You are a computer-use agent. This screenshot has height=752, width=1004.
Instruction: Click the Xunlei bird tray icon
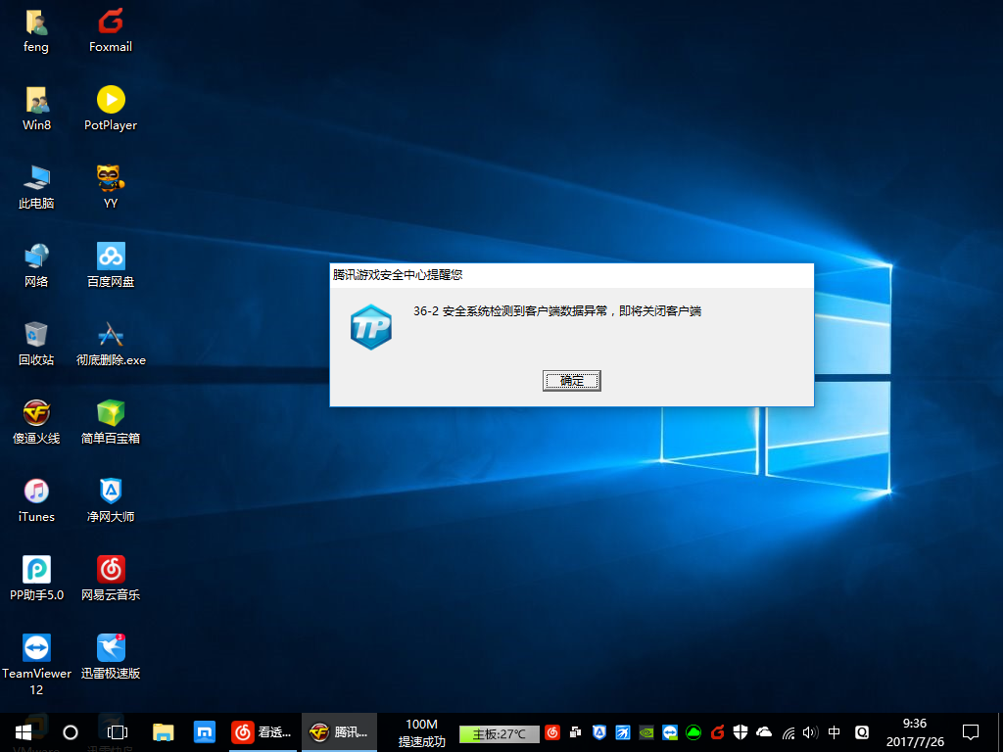click(x=623, y=732)
